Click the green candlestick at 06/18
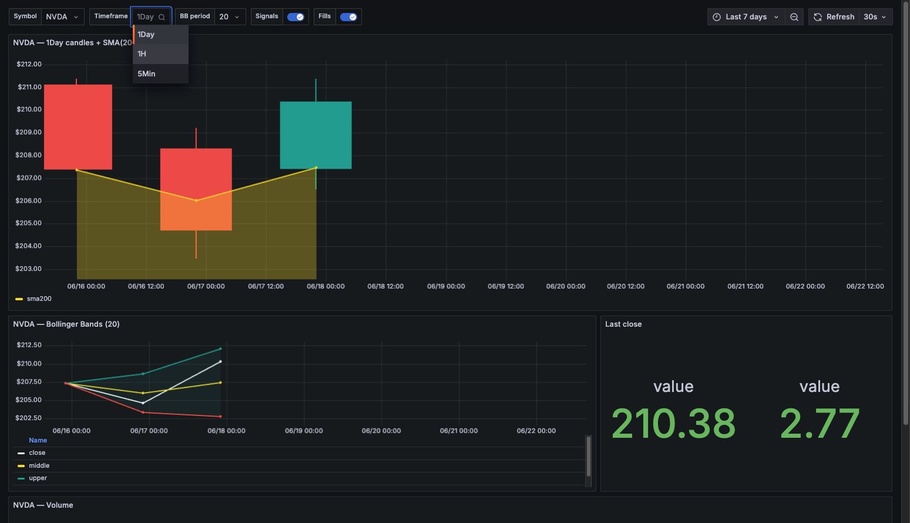910x523 pixels. (315, 135)
